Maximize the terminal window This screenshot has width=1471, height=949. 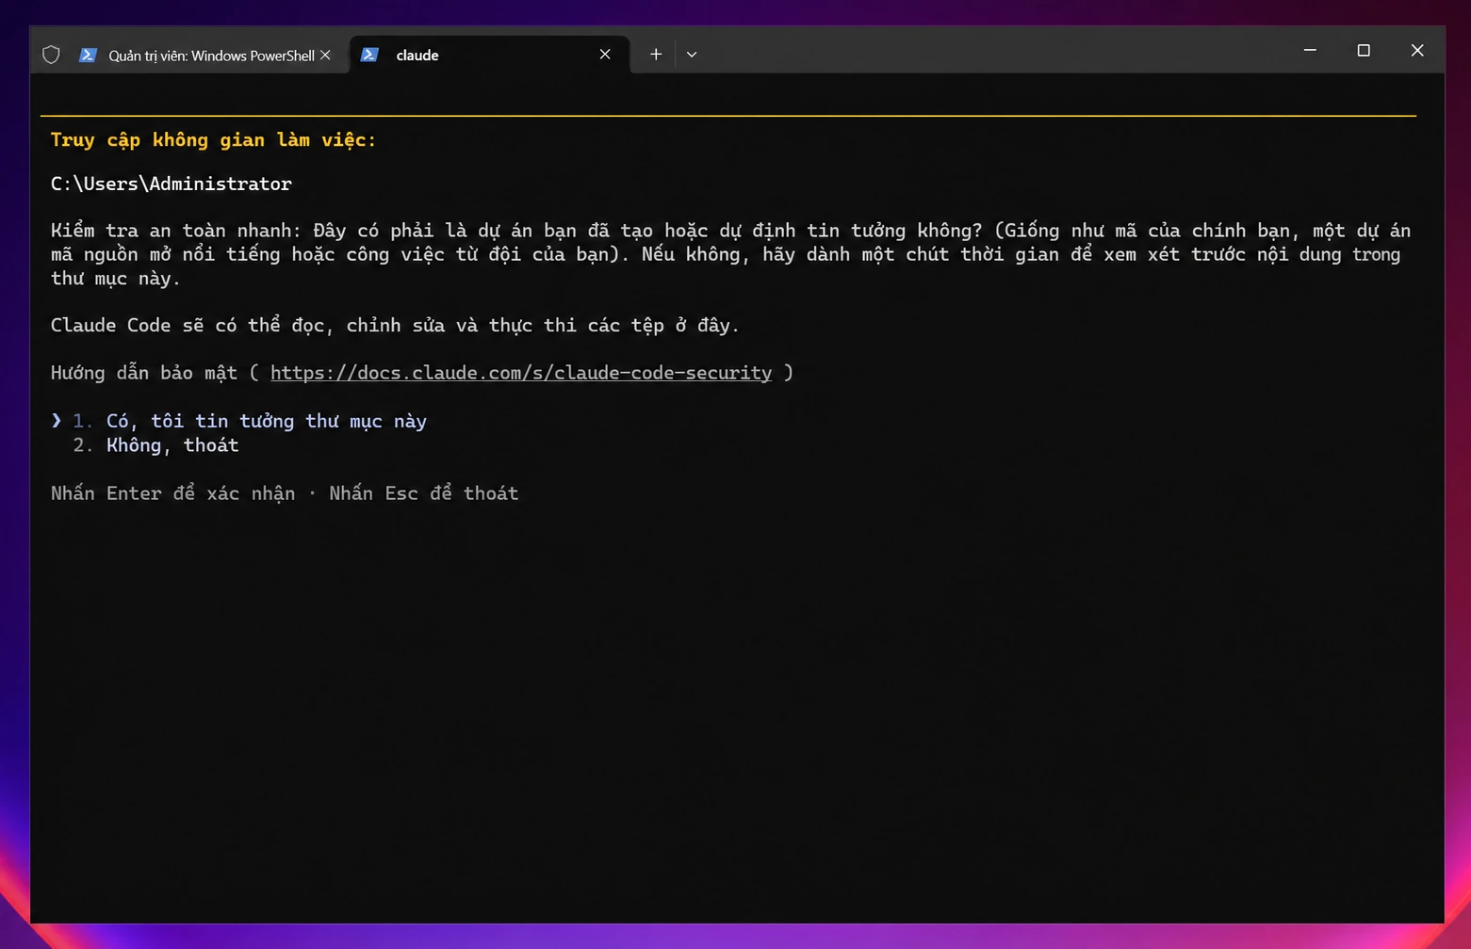[1364, 50]
